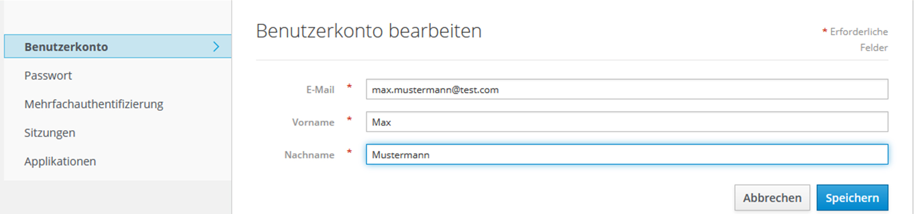Click into the E-Mail input field

pos(626,90)
